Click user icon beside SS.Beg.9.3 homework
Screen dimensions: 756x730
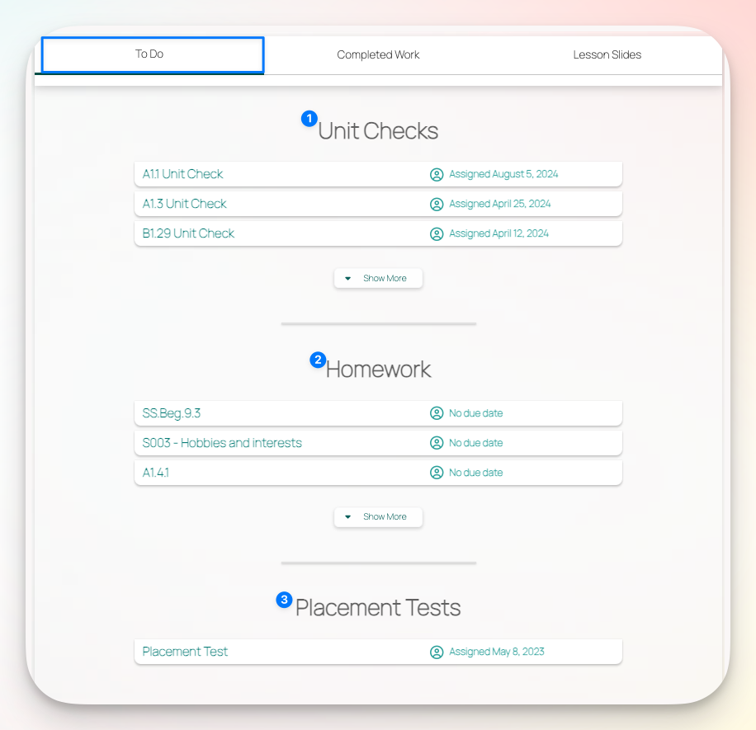pos(437,413)
